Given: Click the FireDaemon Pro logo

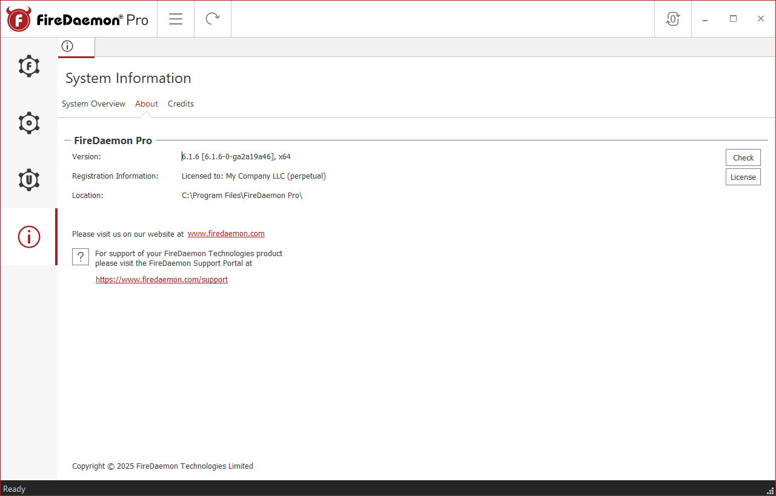Looking at the screenshot, I should 78,19.
